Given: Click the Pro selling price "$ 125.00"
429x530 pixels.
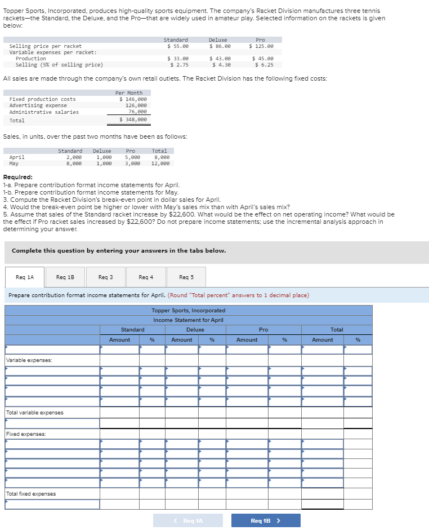Looking at the screenshot, I should tap(261, 46).
